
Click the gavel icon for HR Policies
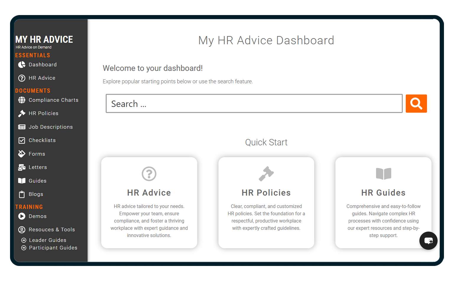click(x=21, y=113)
